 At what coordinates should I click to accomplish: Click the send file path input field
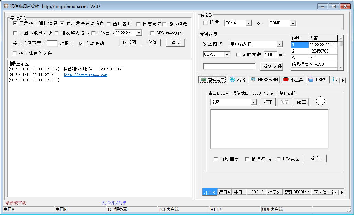[229, 66]
